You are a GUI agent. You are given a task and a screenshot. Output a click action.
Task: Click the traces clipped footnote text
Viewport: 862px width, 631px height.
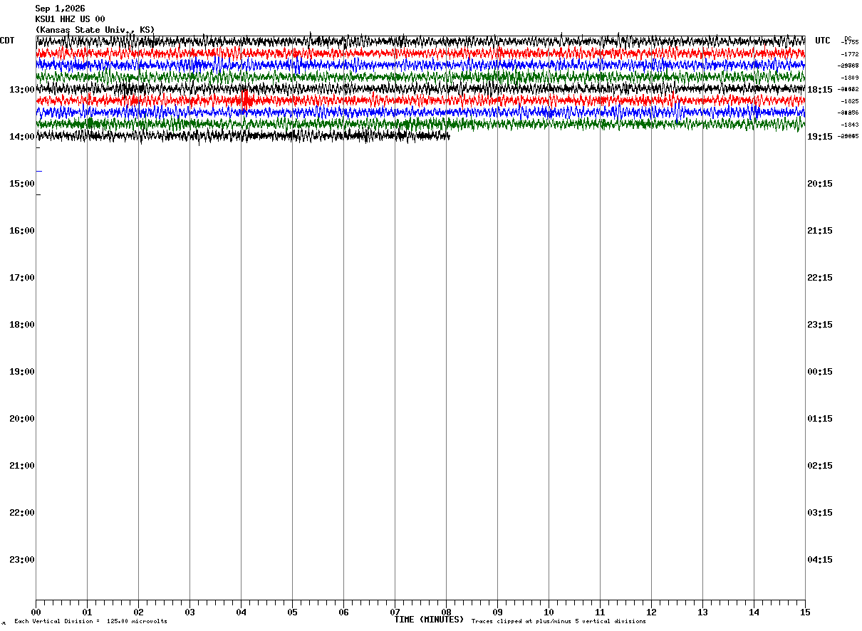(x=559, y=622)
